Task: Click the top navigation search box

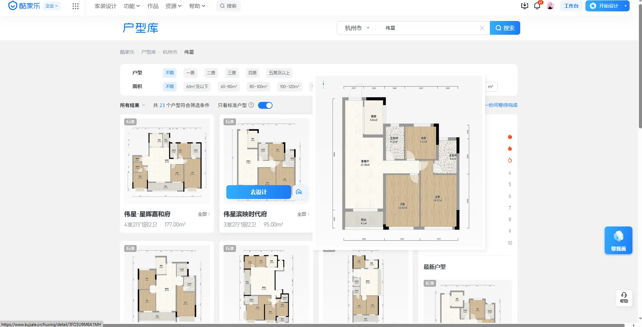Action: [228, 6]
